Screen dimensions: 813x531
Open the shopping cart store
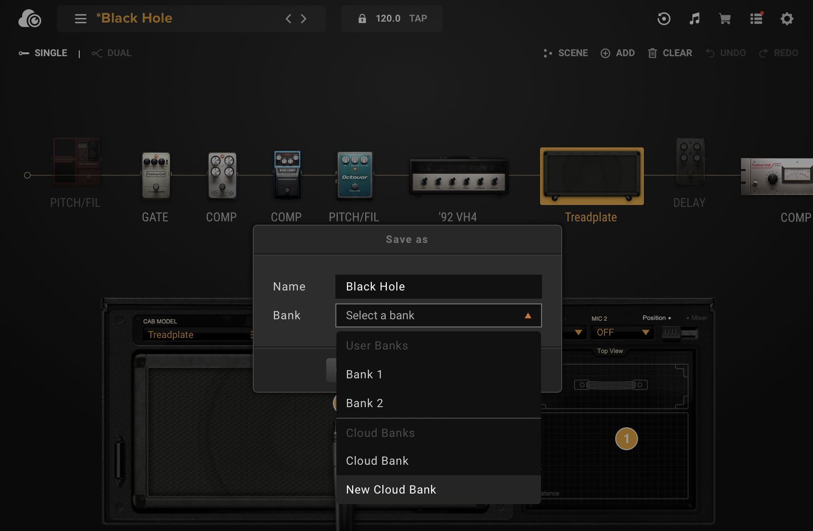click(725, 19)
